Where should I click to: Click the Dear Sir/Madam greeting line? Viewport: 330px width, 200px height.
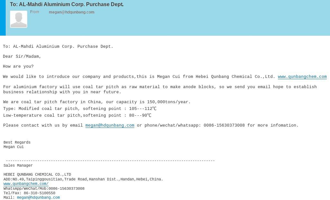(x=22, y=56)
